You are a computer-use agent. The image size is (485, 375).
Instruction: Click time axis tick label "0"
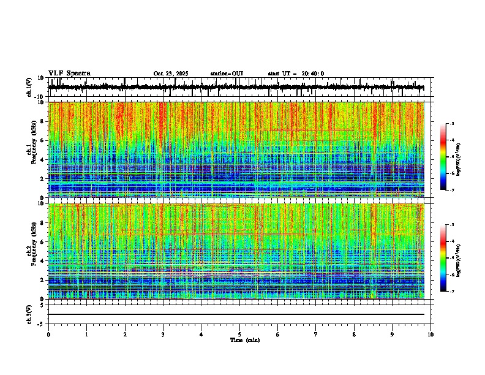click(48, 335)
